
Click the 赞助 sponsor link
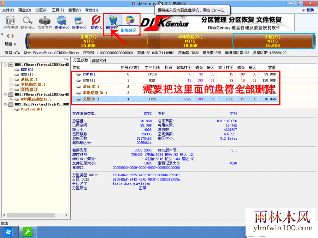click(x=308, y=10)
